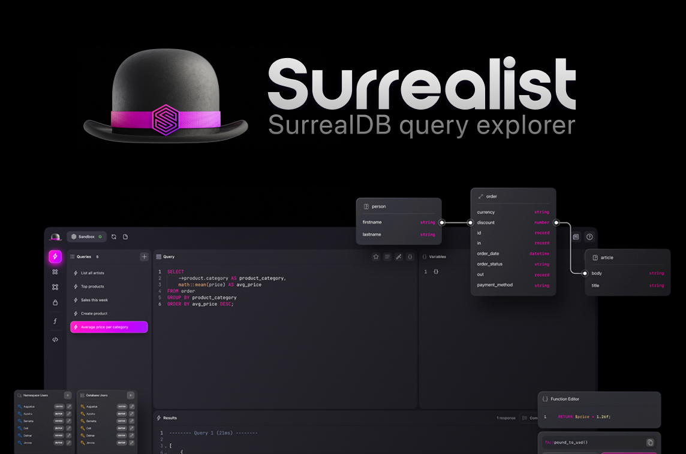Click the Database Users panel title
The image size is (686, 454).
pyautogui.click(x=97, y=395)
